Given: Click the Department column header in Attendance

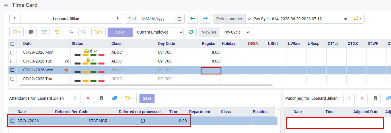Looking at the screenshot, I should click(199, 112).
